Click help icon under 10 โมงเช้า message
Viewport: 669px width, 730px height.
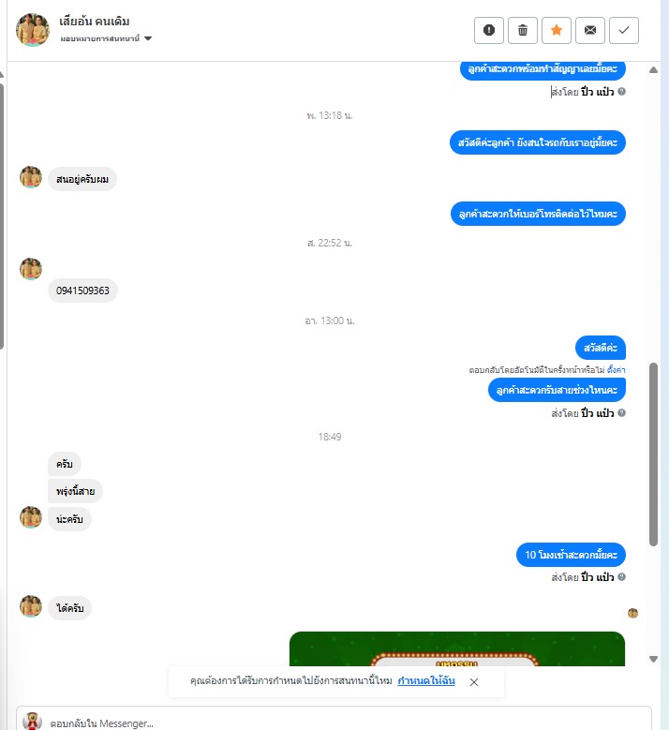[x=621, y=577]
